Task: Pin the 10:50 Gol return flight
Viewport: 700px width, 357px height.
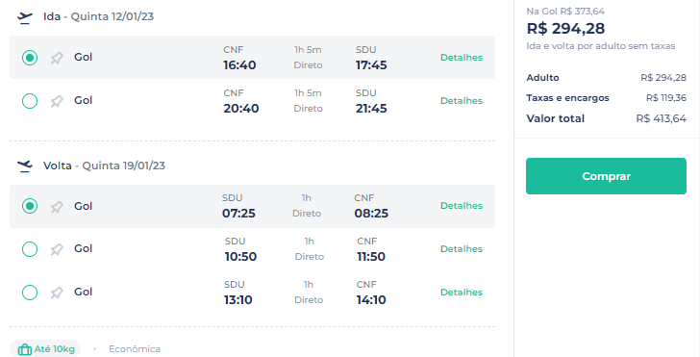Action: [57, 249]
